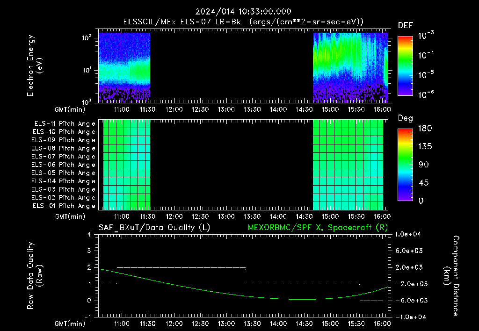This screenshot has width=479, height=331.
Task: Select the ELS-03 Pitch Angle label
Action: pos(63,189)
